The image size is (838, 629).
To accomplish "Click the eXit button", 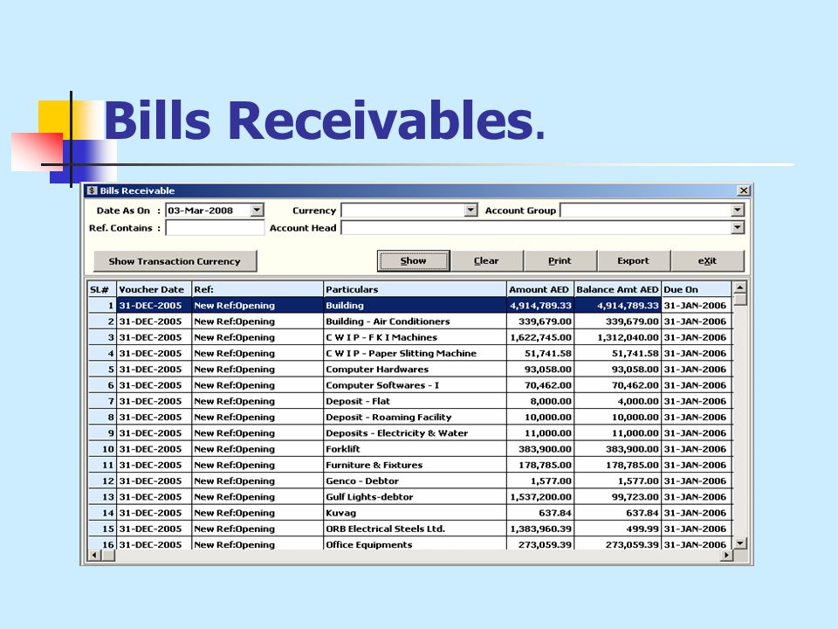I will pos(707,261).
